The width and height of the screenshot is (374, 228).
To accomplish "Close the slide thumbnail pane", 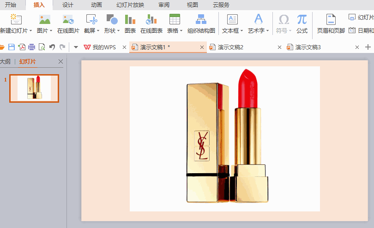I will pyautogui.click(x=60, y=62).
